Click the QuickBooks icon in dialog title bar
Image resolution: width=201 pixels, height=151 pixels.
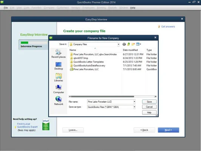click(x=51, y=38)
